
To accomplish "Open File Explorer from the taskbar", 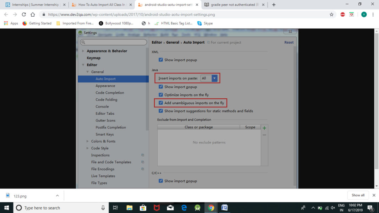I will (129, 208).
